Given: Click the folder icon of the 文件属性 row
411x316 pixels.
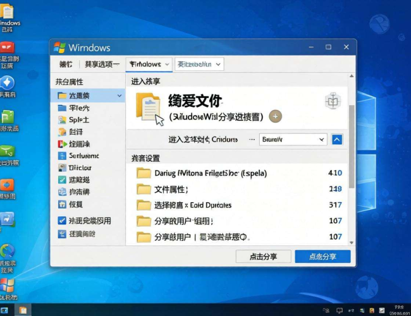Looking at the screenshot, I should (x=144, y=189).
